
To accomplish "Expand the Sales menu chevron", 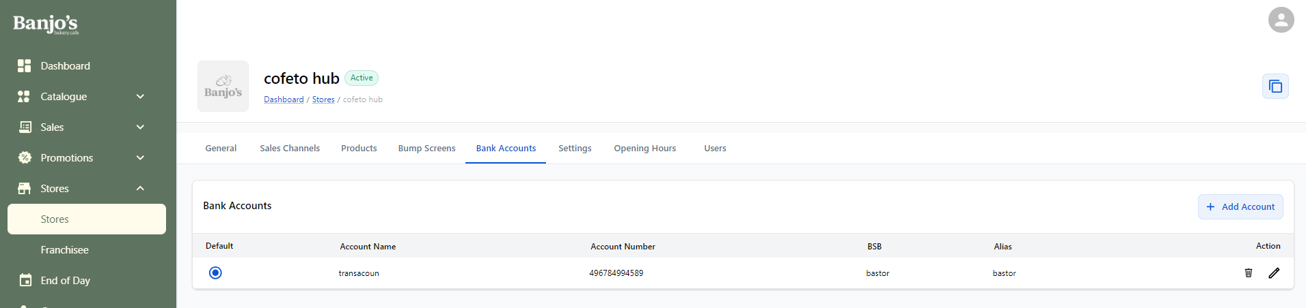I will (x=140, y=127).
